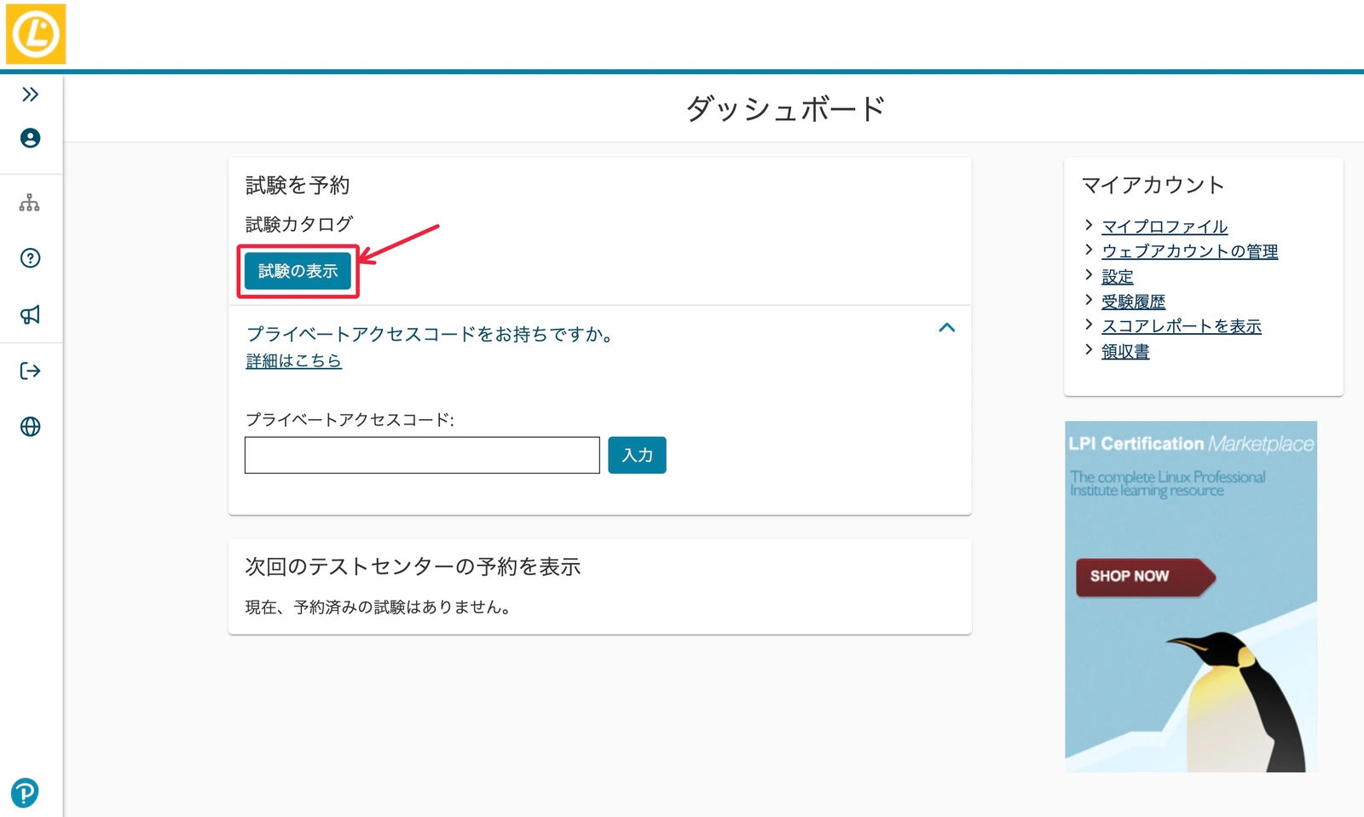Open the スコアレポートを表示 link

click(x=1181, y=326)
